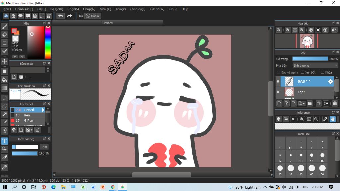The height and width of the screenshot is (191, 340).
Task: Click the speech bubble toolbar icon
Action: pos(20,16)
